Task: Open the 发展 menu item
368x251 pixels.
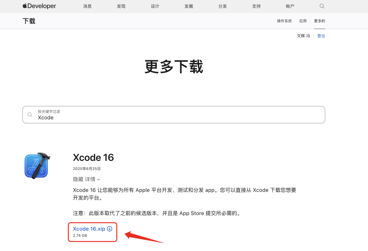Action: pos(189,6)
